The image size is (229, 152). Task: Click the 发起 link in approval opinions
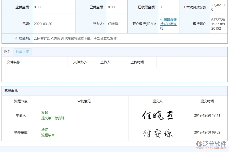point(44,112)
